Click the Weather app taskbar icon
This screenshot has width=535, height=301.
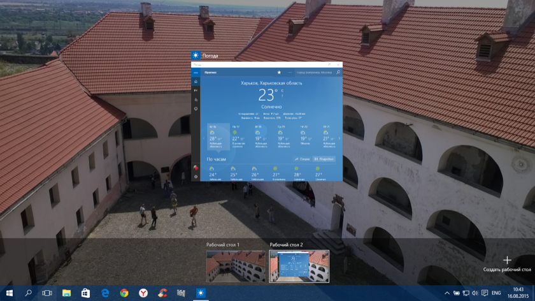[201, 293]
